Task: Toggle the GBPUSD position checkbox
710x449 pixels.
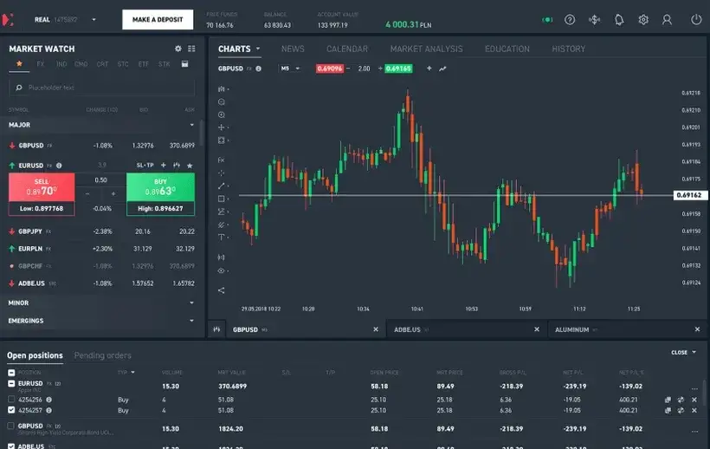Action: 11,426
